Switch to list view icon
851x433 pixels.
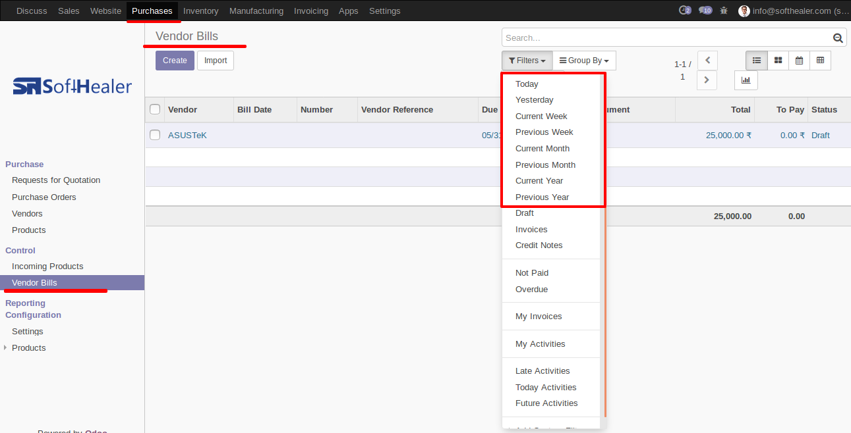point(757,61)
